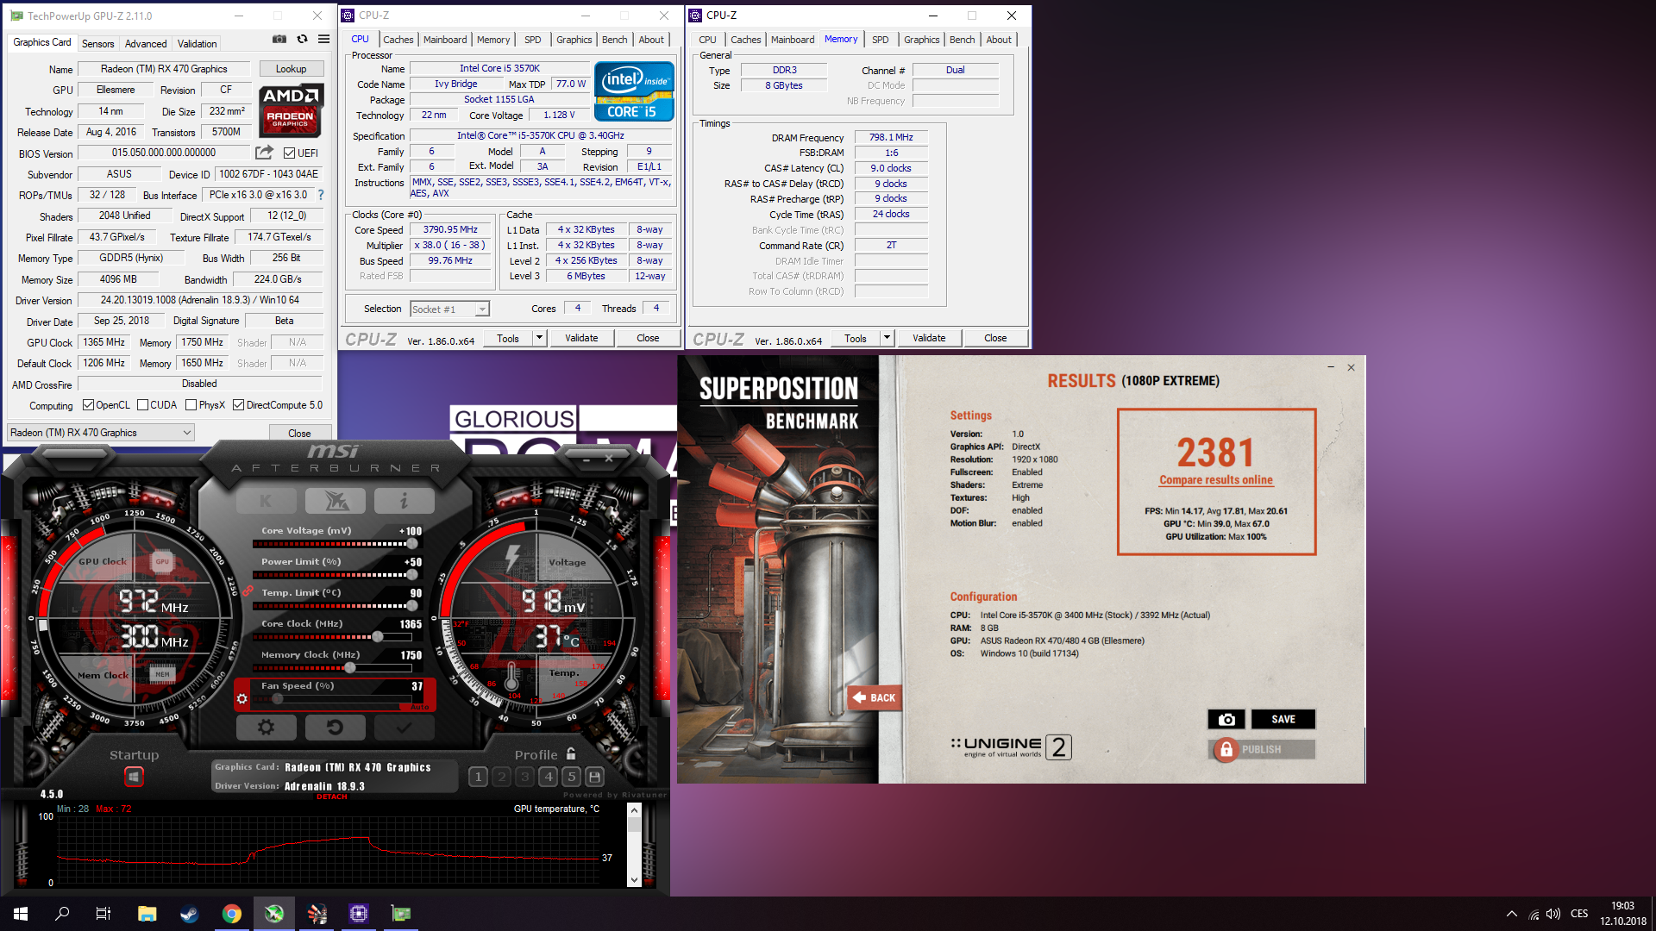Open Afterburner settings gear button
The image size is (1656, 931).
click(x=266, y=728)
